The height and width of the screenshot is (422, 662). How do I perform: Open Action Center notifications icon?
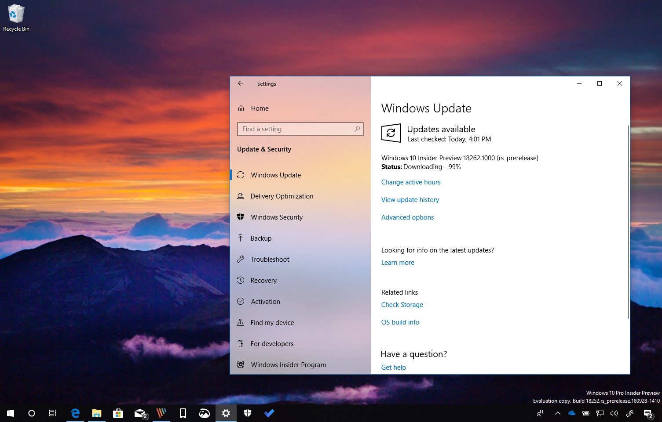pos(648,413)
